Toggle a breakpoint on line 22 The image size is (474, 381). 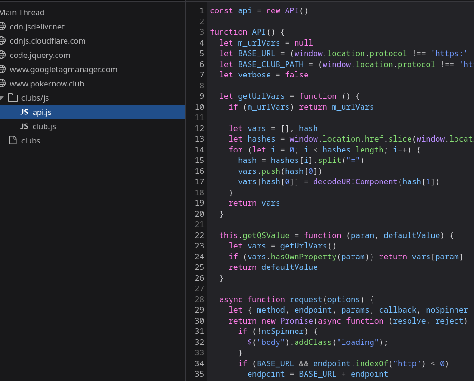(199, 235)
